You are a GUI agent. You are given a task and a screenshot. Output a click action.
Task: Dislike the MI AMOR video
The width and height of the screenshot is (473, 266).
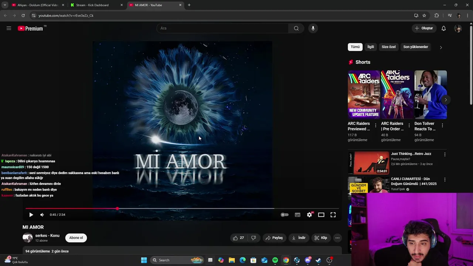(253, 238)
